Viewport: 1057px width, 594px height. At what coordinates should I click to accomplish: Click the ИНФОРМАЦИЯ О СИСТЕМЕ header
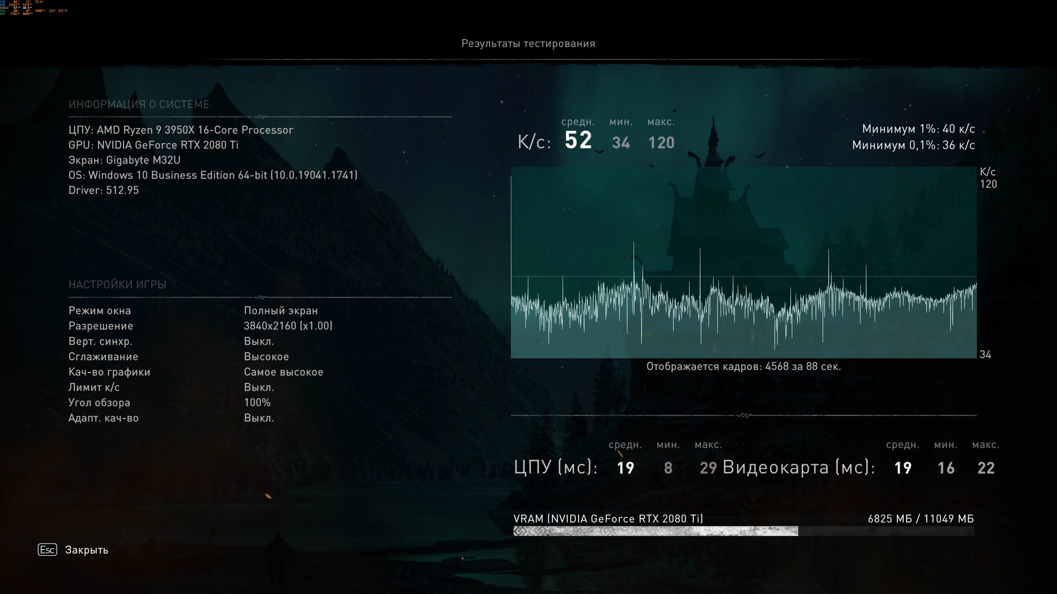pyautogui.click(x=139, y=104)
